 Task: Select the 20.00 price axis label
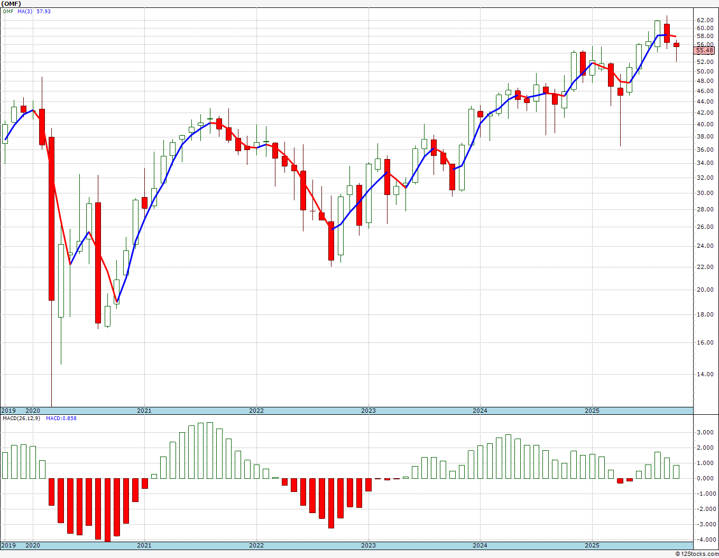(705, 290)
